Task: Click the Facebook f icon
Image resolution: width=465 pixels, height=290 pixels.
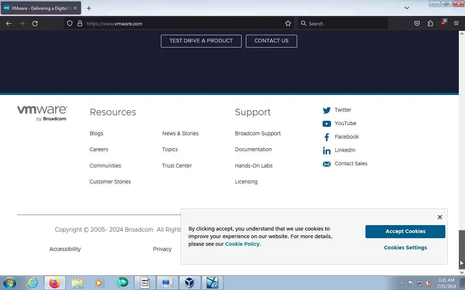Action: (327, 137)
